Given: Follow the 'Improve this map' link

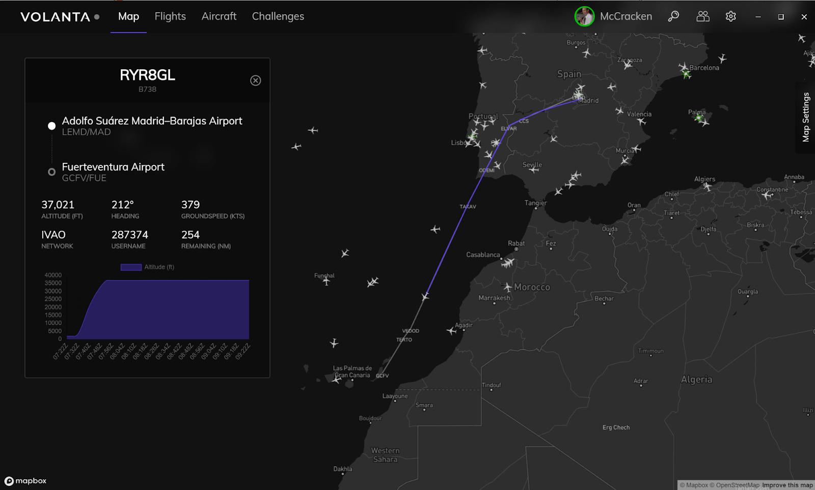Looking at the screenshot, I should coord(787,485).
